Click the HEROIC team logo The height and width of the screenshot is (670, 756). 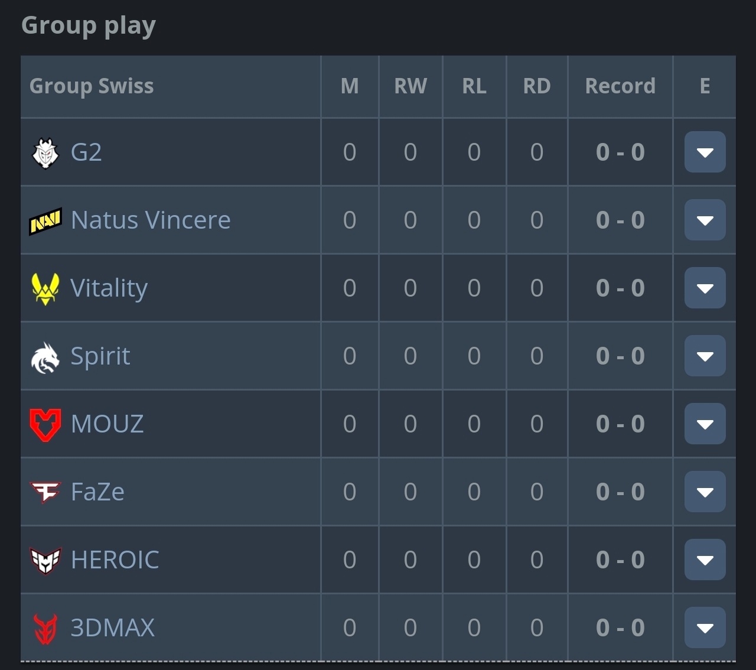pyautogui.click(x=45, y=561)
